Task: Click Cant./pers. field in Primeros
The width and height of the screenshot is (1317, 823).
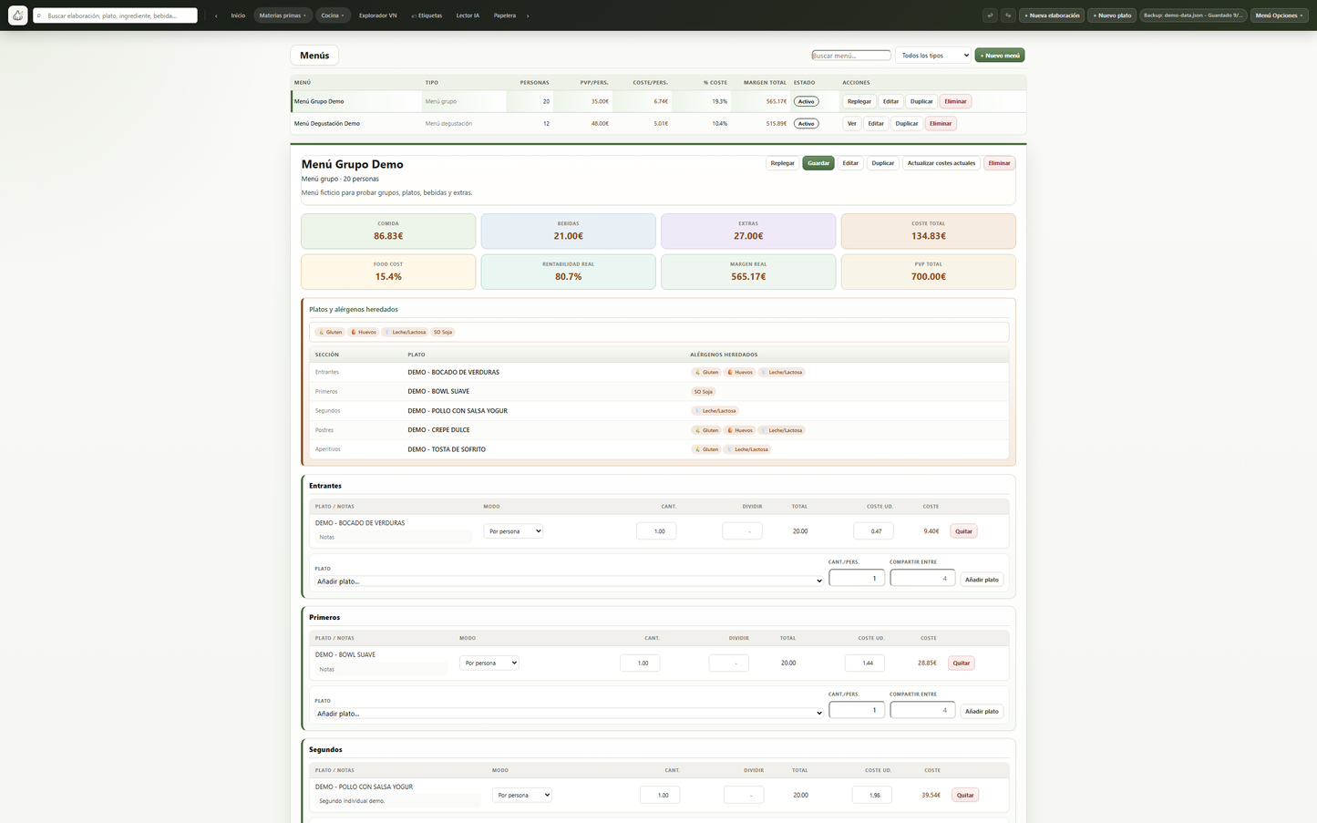Action: 857,710
